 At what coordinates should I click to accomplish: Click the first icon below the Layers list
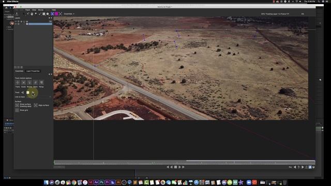15,67
